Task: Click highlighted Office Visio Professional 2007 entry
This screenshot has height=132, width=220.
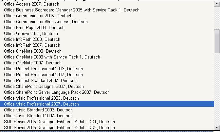Action: (x=107, y=104)
